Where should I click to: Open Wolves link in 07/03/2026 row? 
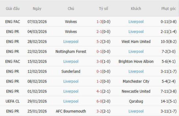click(x=71, y=22)
